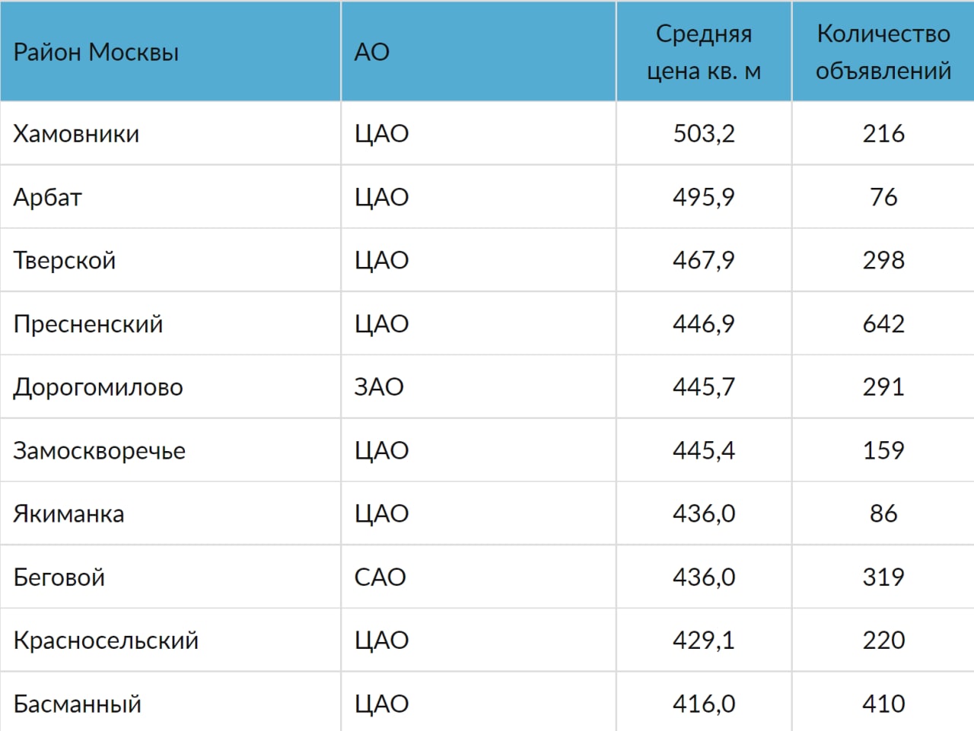Click the 'Средняя цена кв. м' header
Viewport: 974px width, 731px height.
[704, 52]
